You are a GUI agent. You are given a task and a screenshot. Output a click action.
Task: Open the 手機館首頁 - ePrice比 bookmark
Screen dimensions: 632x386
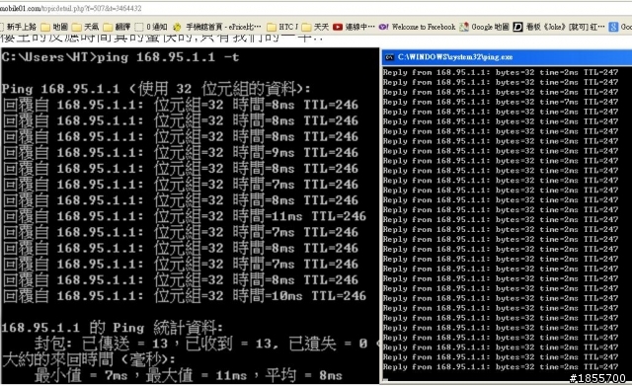pyautogui.click(x=217, y=27)
